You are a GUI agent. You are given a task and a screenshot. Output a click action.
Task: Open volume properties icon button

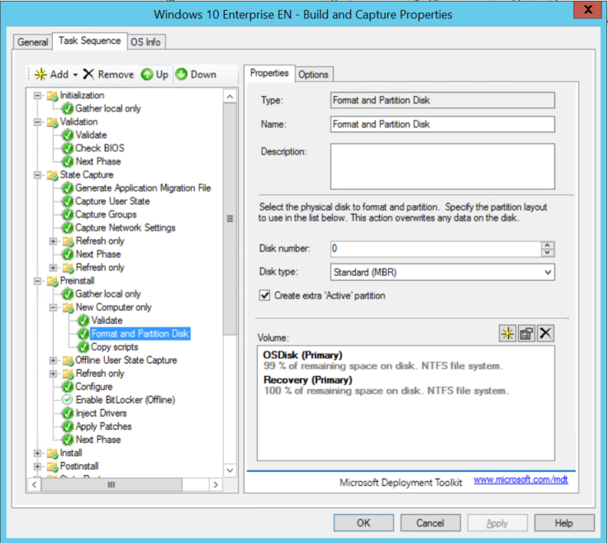(526, 333)
